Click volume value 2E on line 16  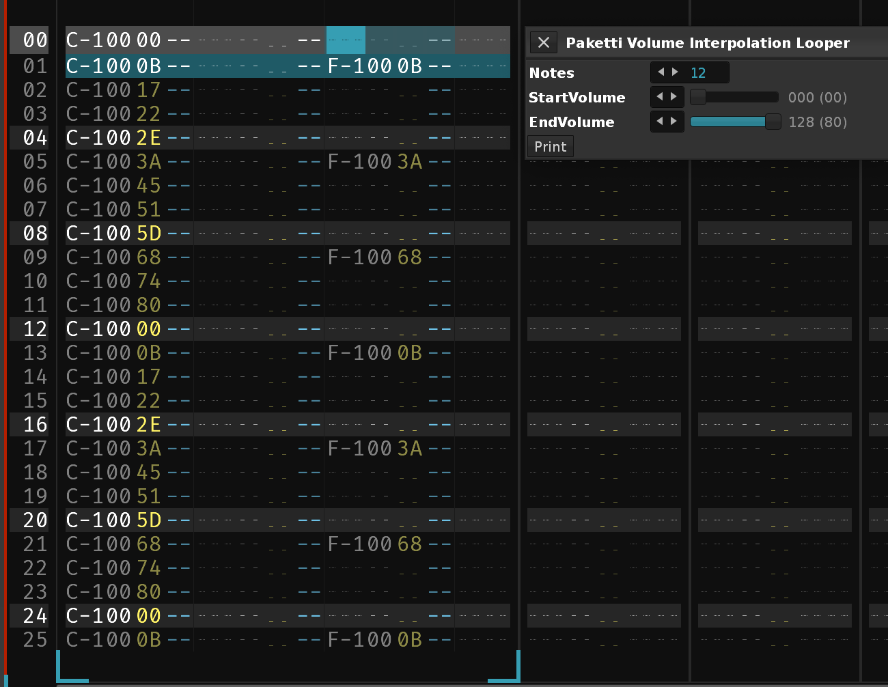[149, 425]
